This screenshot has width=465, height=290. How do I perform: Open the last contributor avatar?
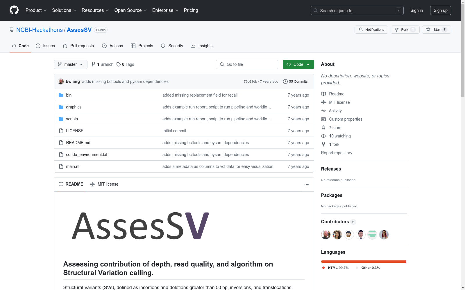(x=384, y=234)
